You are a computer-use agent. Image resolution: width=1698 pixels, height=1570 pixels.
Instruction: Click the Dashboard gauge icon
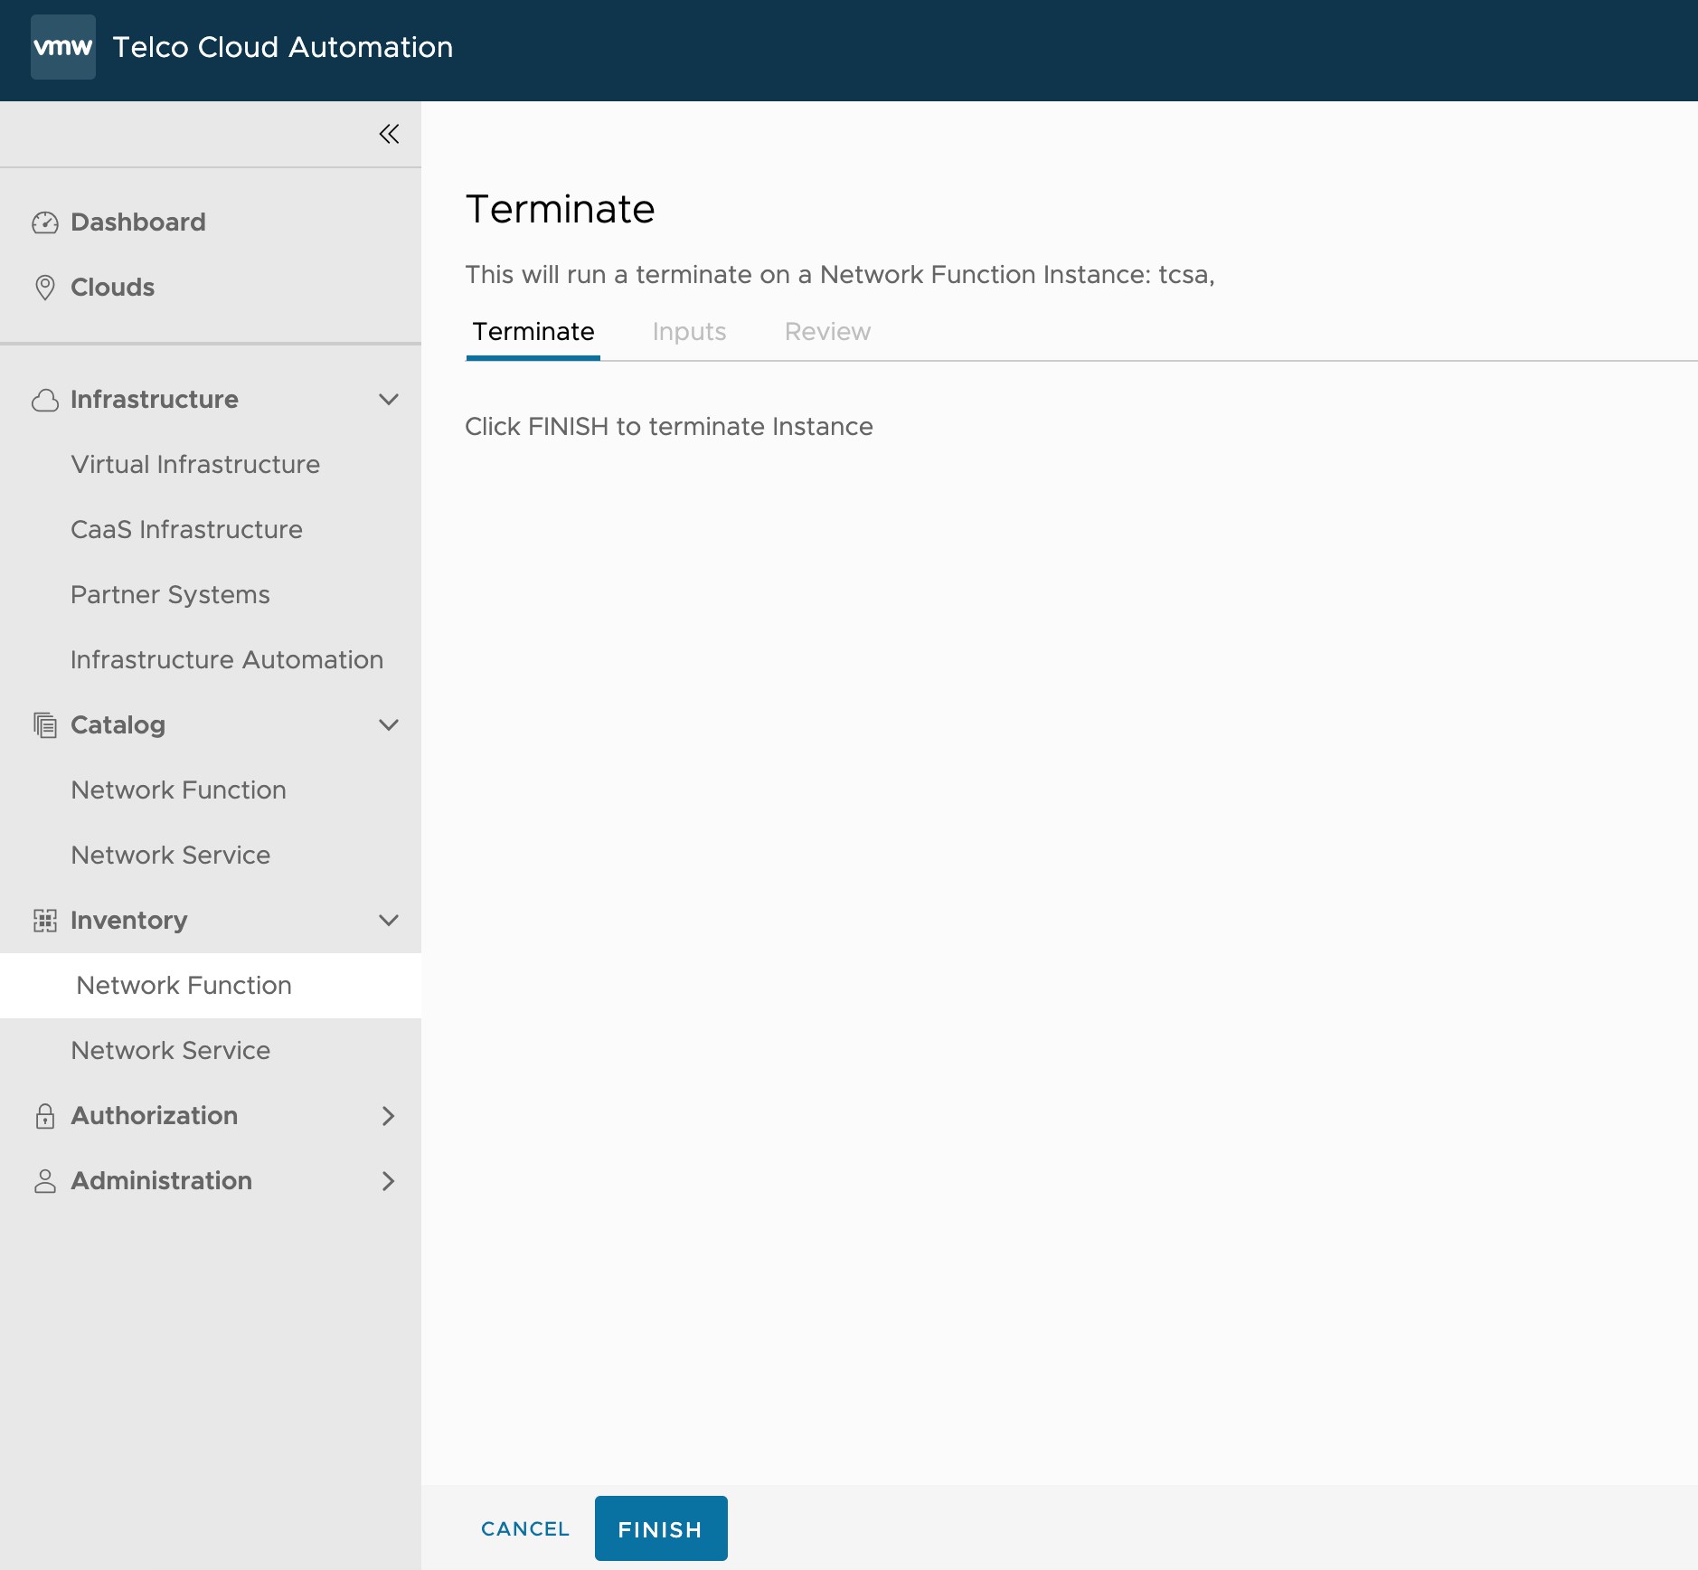pyautogui.click(x=45, y=222)
